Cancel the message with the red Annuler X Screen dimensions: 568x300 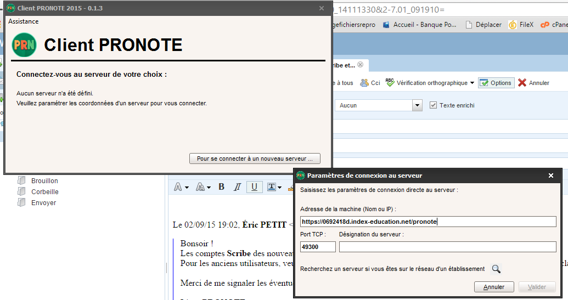(522, 83)
